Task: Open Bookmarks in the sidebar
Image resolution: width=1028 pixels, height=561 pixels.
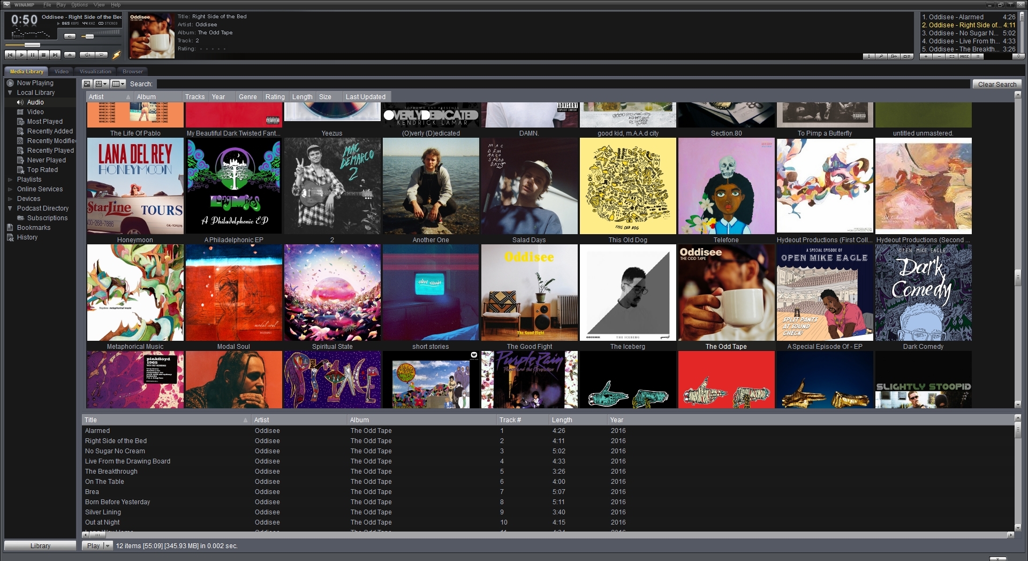Action: [33, 228]
